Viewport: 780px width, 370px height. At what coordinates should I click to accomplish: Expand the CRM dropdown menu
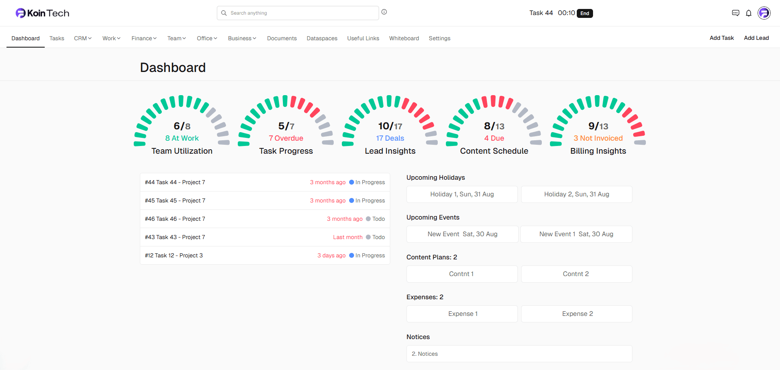tap(83, 38)
